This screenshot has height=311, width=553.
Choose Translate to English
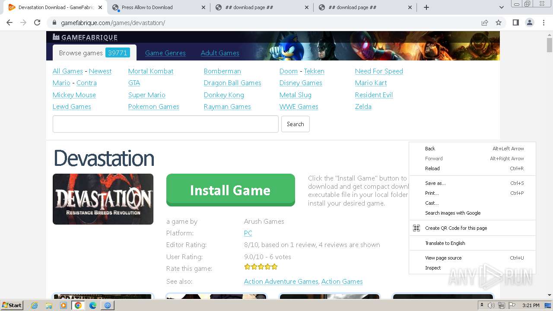[472, 243]
